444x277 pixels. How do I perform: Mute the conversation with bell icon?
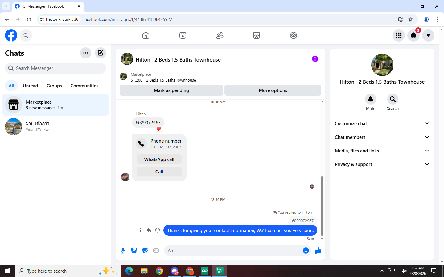click(x=371, y=99)
